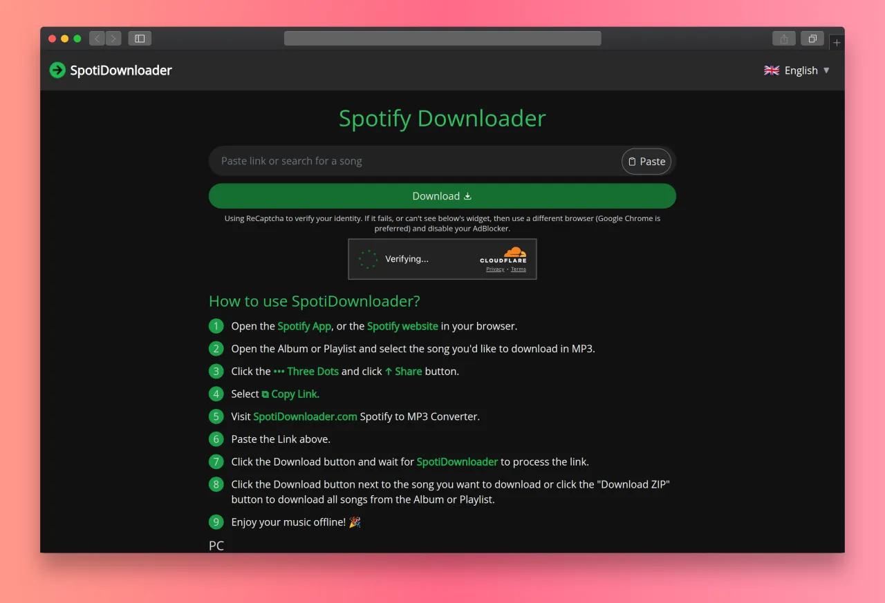Click the Verifying... status text

407,259
